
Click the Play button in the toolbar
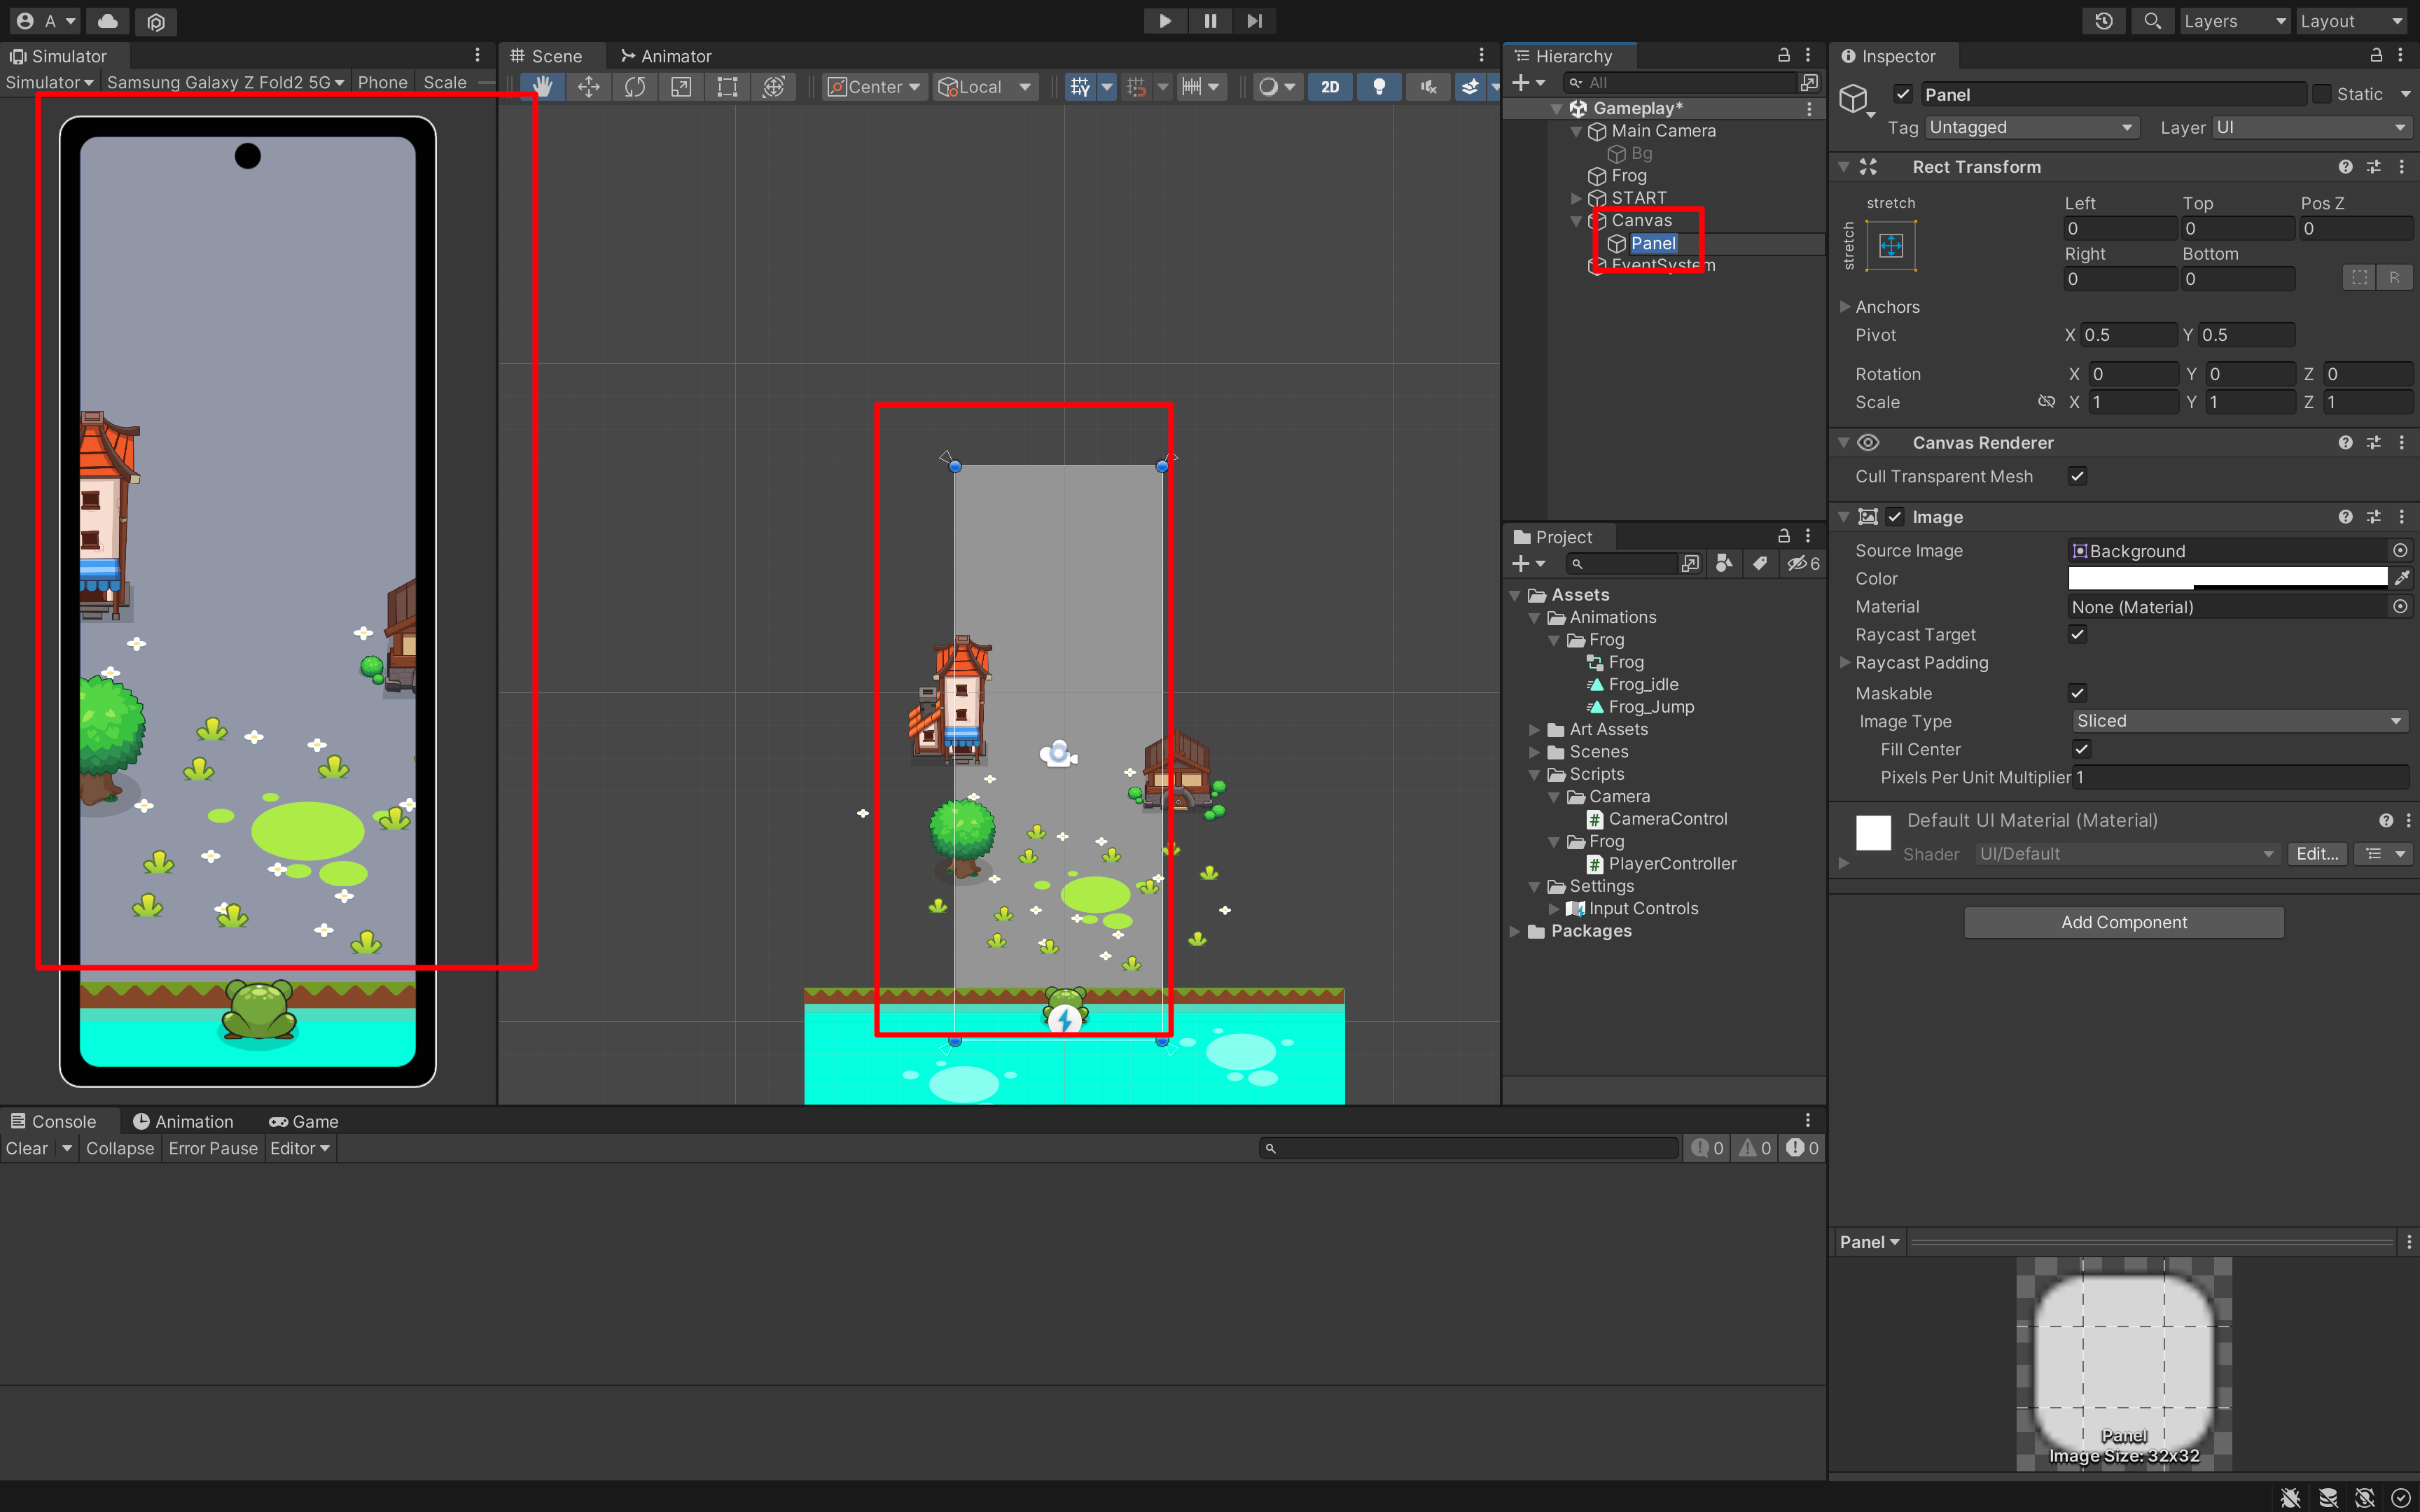1165,21
